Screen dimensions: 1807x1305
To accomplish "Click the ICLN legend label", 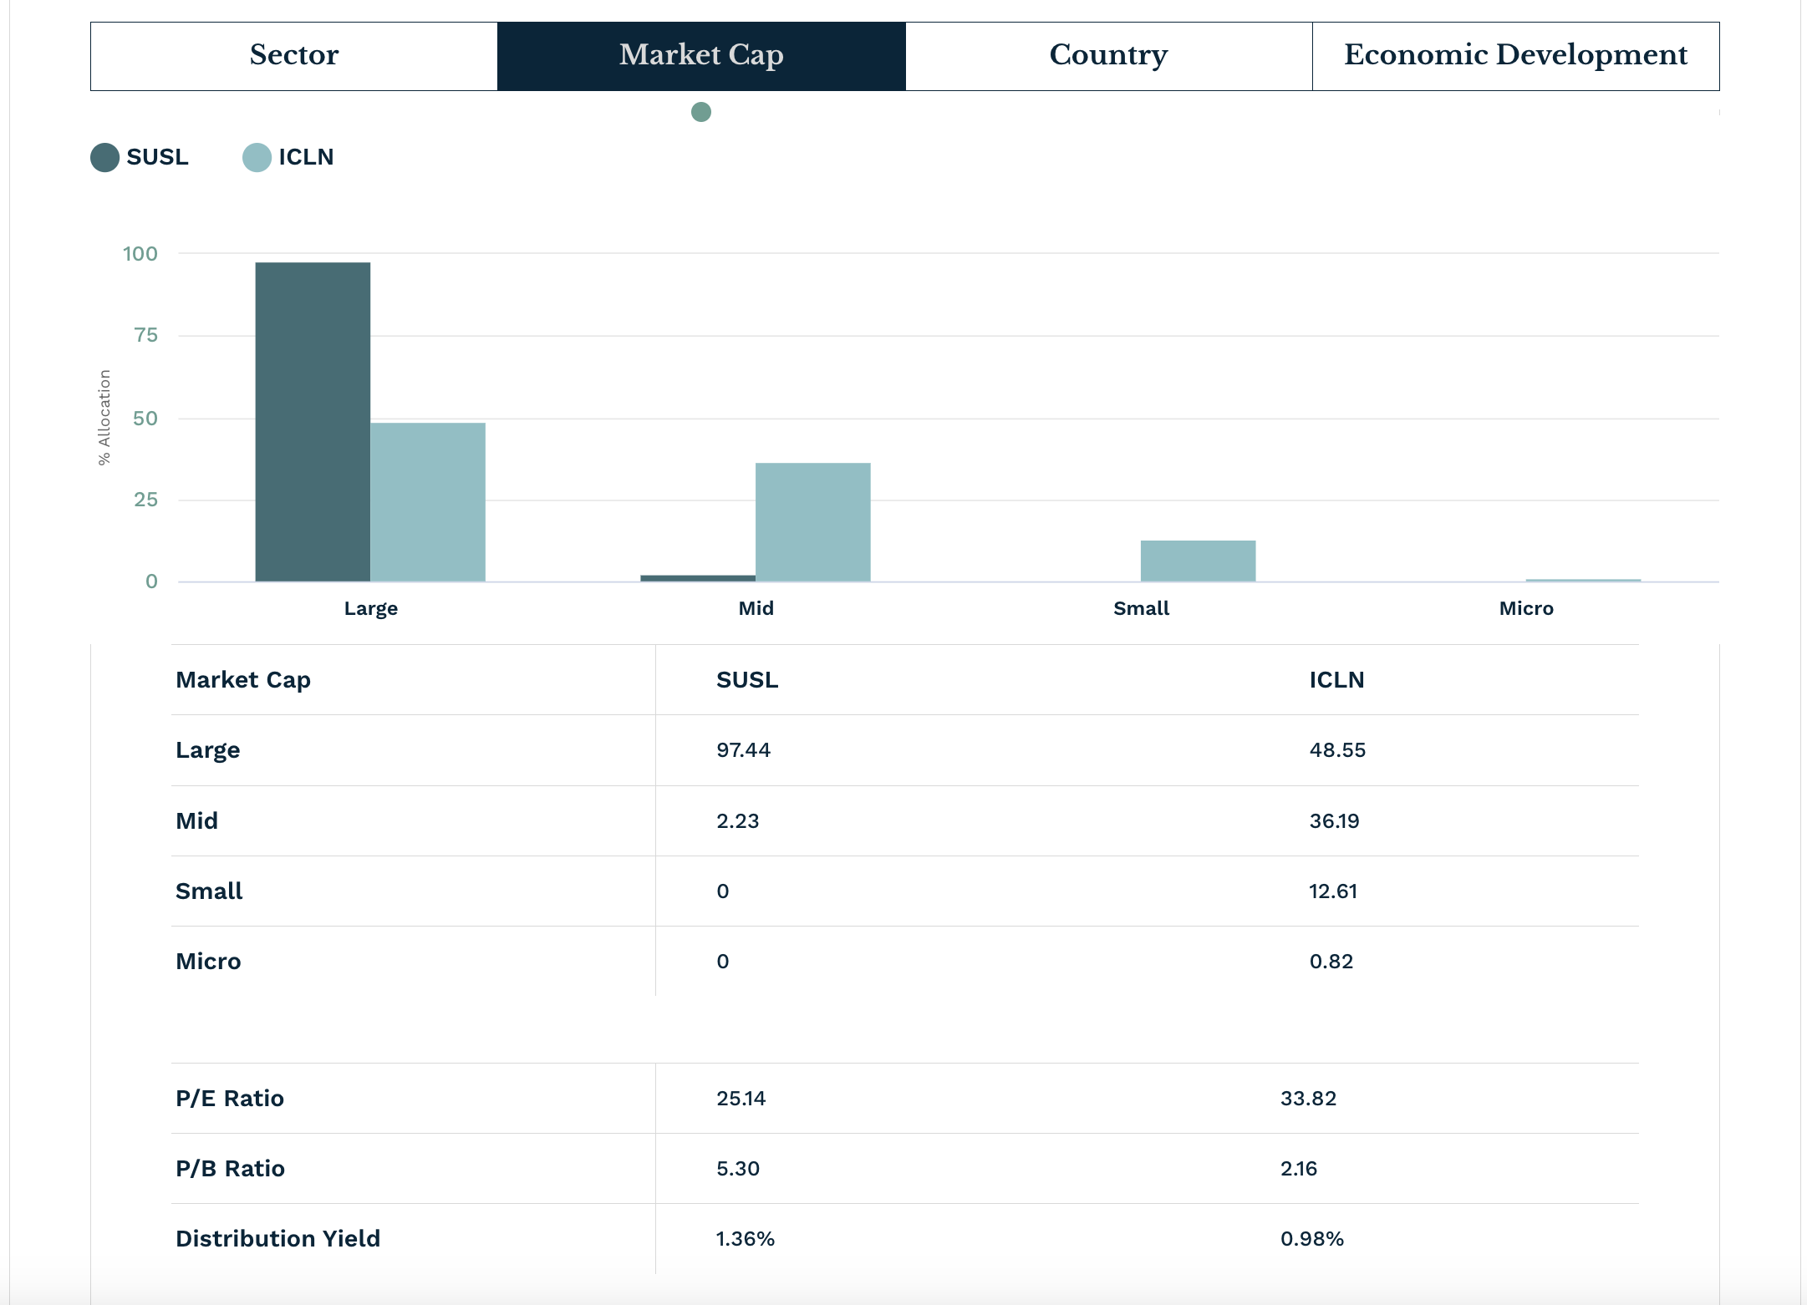I will click(306, 157).
